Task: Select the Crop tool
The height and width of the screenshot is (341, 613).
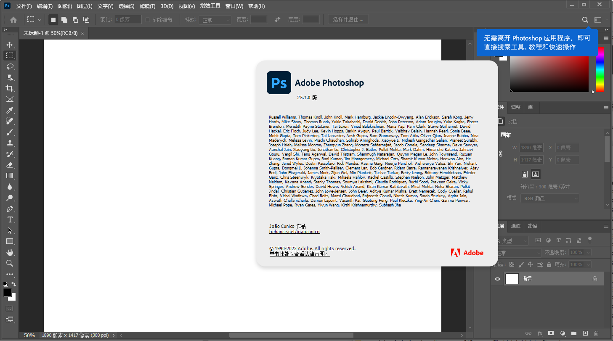Action: [10, 88]
